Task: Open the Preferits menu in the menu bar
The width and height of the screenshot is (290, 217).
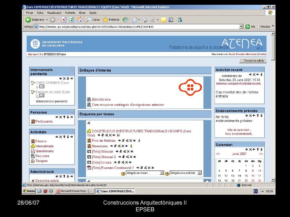Action: pyautogui.click(x=70, y=13)
